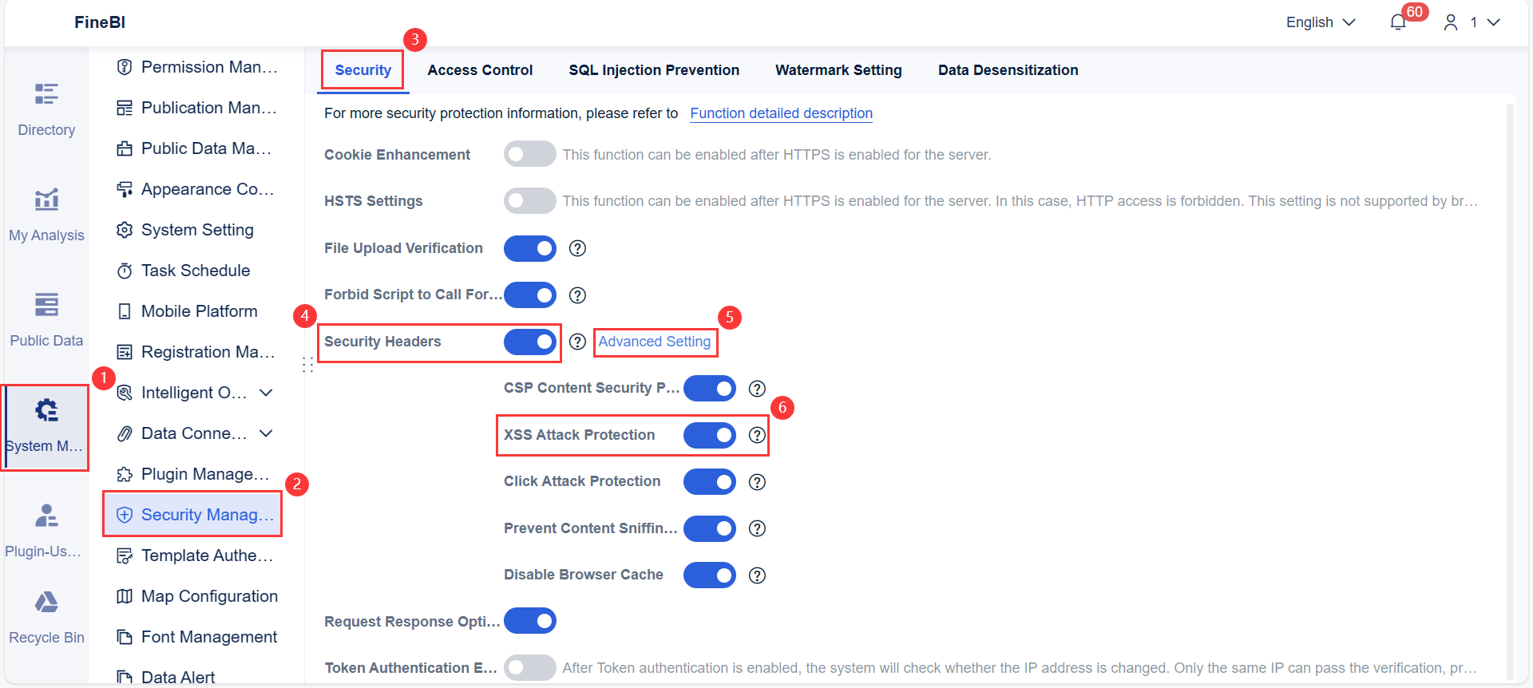The width and height of the screenshot is (1533, 688).
Task: Click the Mobile Platform phone icon
Action: click(125, 310)
